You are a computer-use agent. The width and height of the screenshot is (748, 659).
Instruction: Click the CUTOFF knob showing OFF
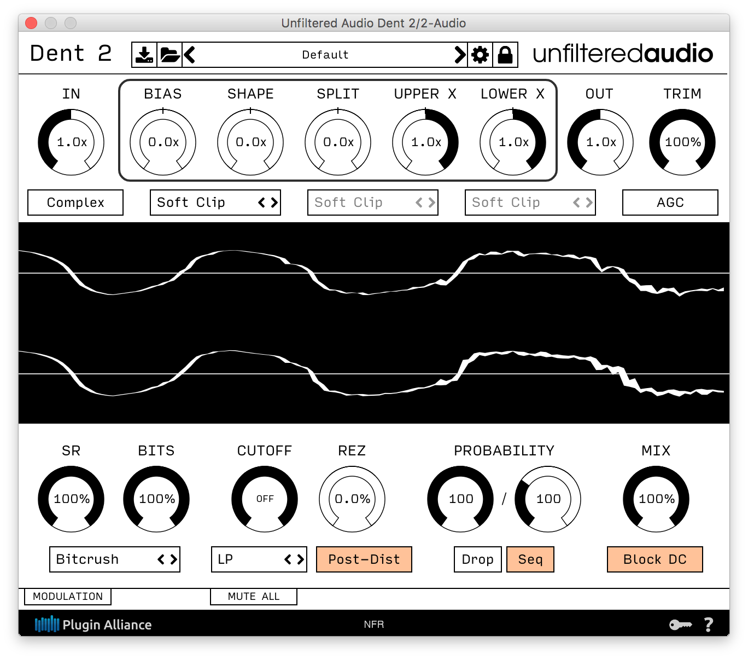265,499
